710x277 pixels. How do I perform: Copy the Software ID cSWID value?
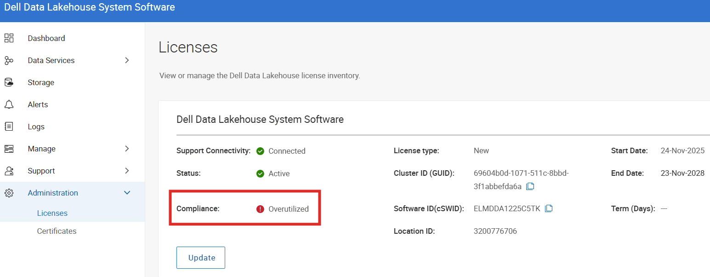pos(549,208)
